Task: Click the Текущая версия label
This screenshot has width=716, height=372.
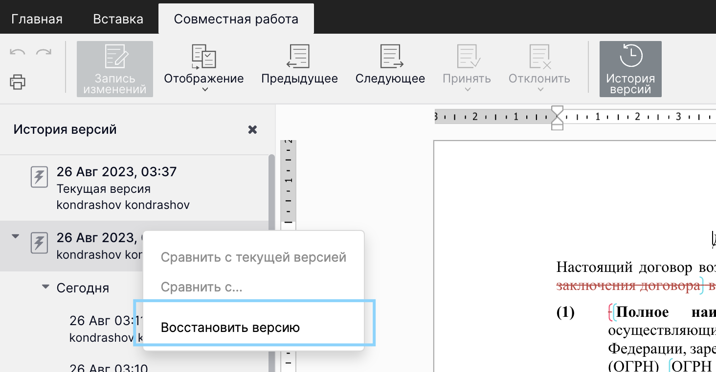Action: pyautogui.click(x=104, y=188)
